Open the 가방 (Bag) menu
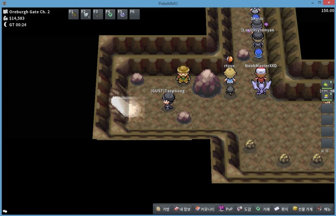Image resolution: width=336 pixels, height=216 pixels. click(x=163, y=209)
